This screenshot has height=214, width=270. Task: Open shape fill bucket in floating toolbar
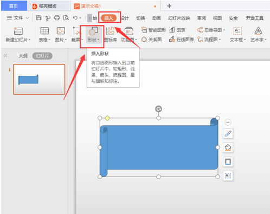(228, 147)
